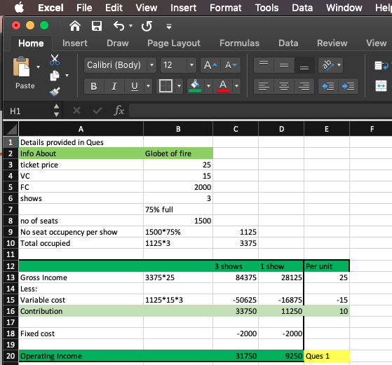Decrease indent of cell
392x365 pixels.
(x=328, y=86)
